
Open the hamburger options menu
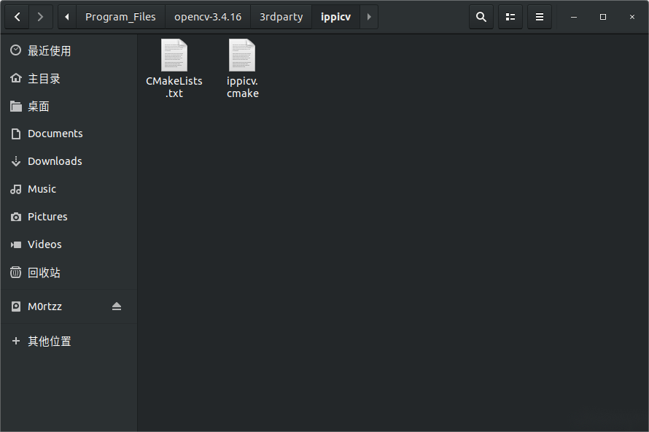pos(540,17)
